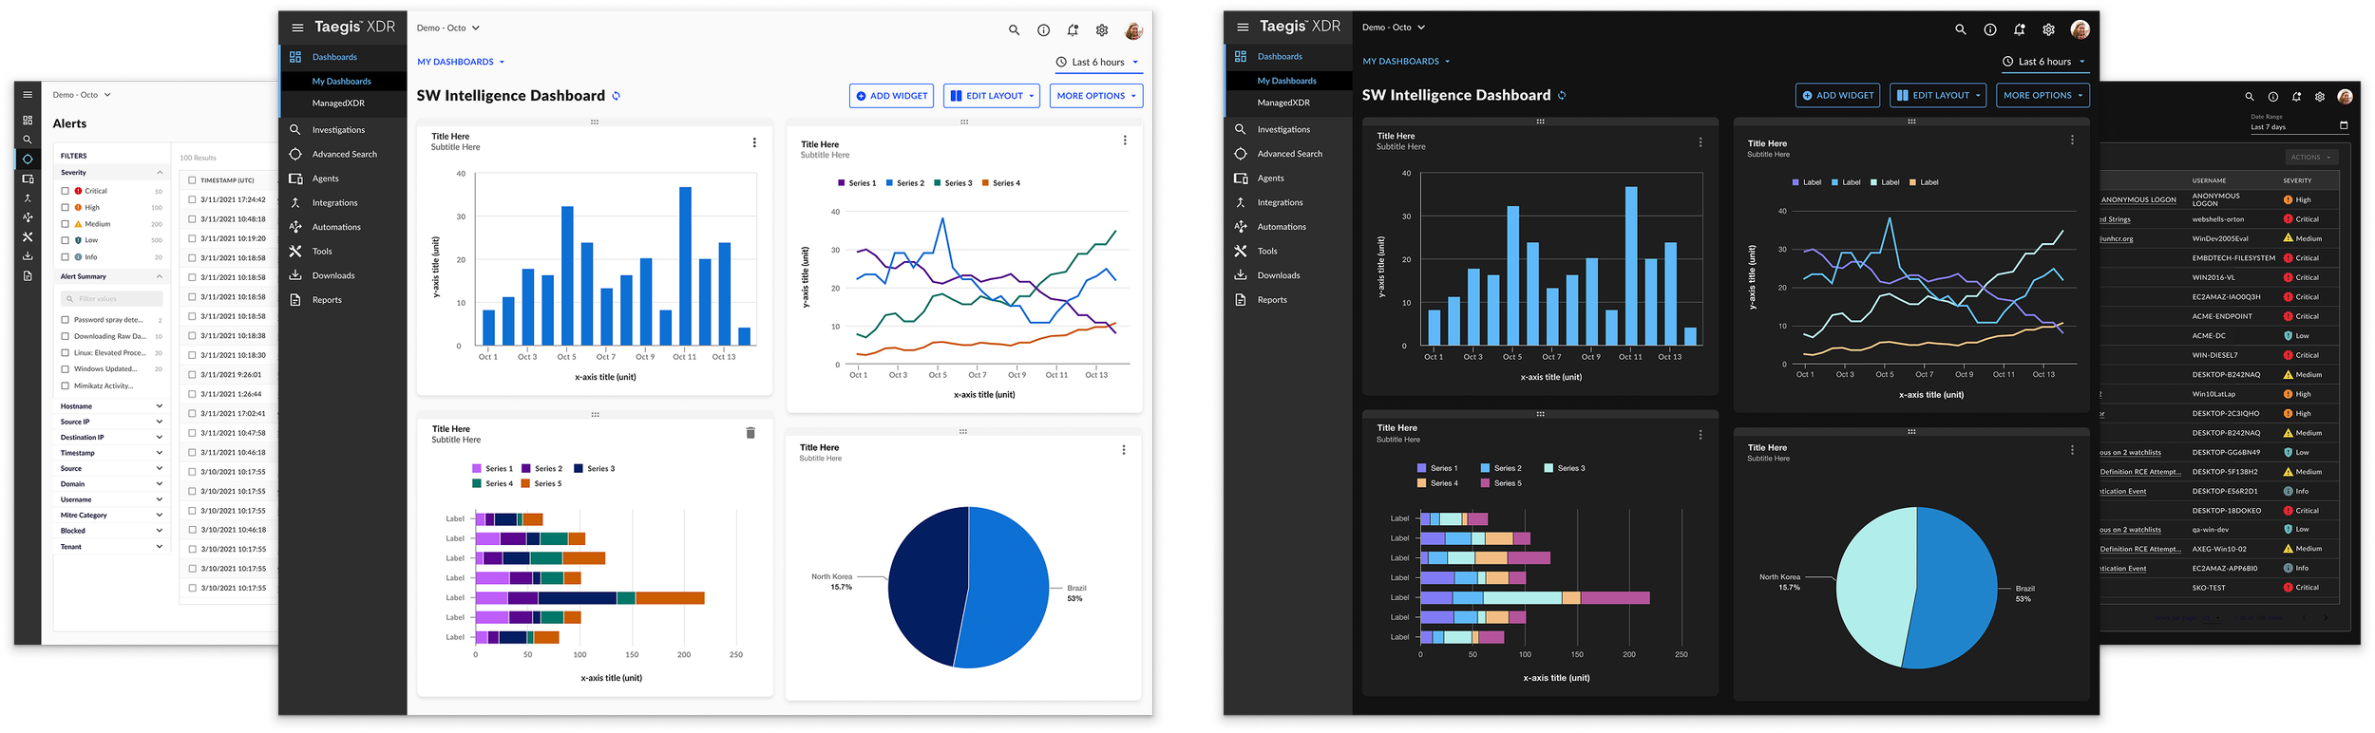Check the Mimikatz Activity filter checkbox
2375x733 pixels.
click(66, 385)
